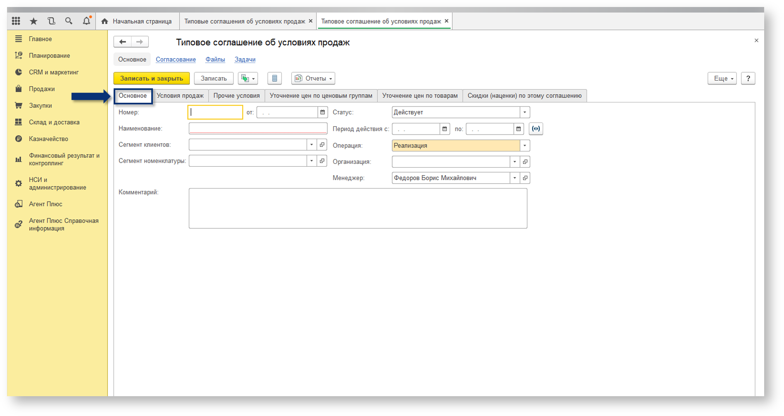This screenshot has width=784, height=416.
Task: Switch to Типовые соглашения об условиях продаж tab
Action: [x=245, y=21]
